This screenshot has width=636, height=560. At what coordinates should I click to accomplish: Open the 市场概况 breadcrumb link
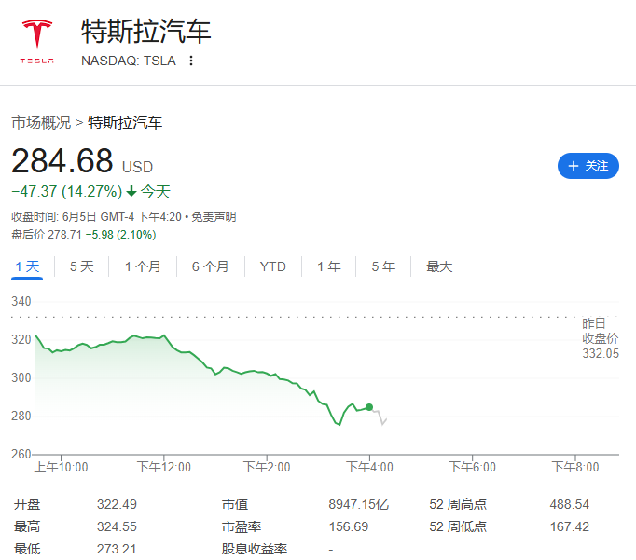[x=41, y=122]
